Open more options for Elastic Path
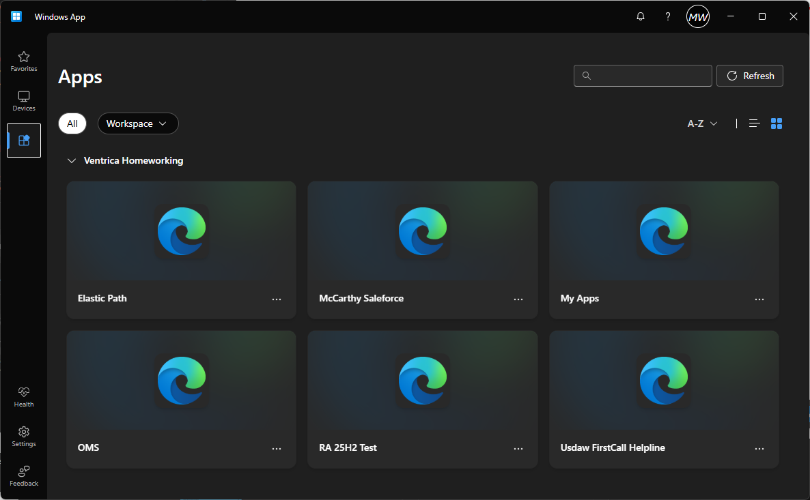Screen dimensions: 810x500 click(277, 299)
